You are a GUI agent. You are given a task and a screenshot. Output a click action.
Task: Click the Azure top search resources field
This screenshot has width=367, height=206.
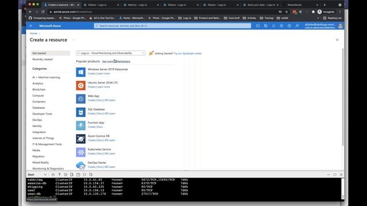(x=173, y=26)
